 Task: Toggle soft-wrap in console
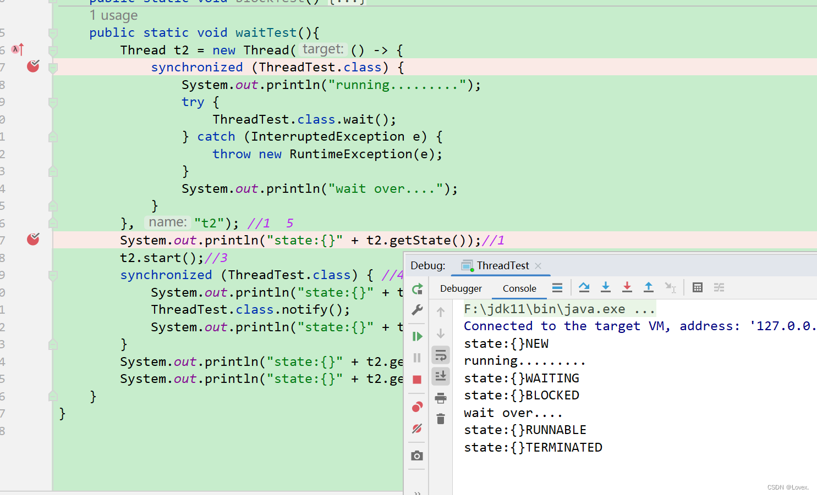[x=441, y=355]
